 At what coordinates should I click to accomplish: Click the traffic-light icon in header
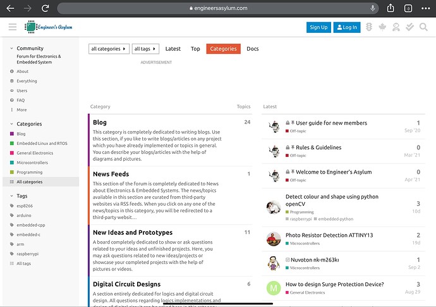369,27
